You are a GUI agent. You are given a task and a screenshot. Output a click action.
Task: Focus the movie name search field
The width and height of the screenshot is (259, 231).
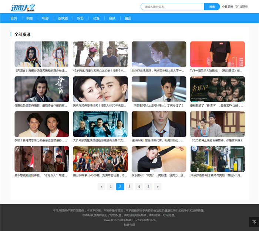click(x=172, y=7)
